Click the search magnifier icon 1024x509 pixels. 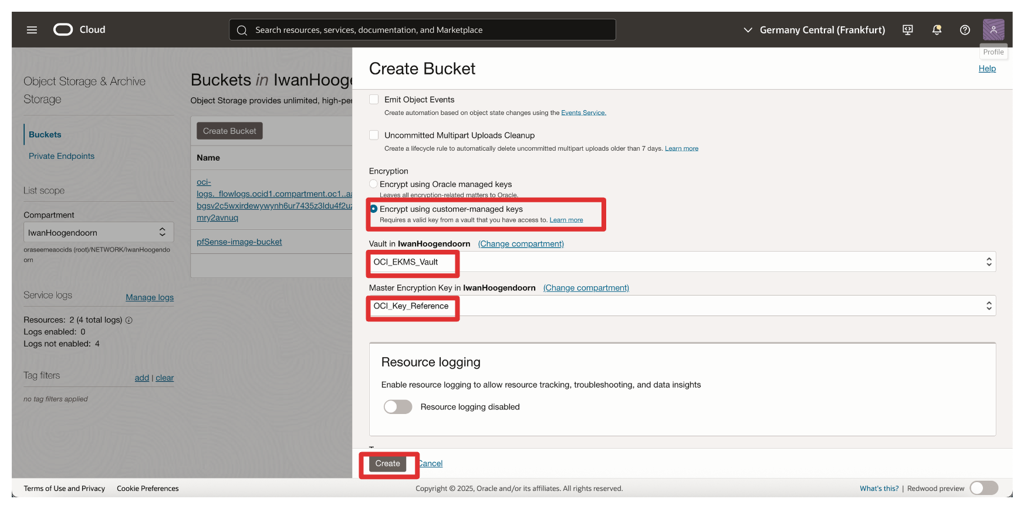[242, 30]
